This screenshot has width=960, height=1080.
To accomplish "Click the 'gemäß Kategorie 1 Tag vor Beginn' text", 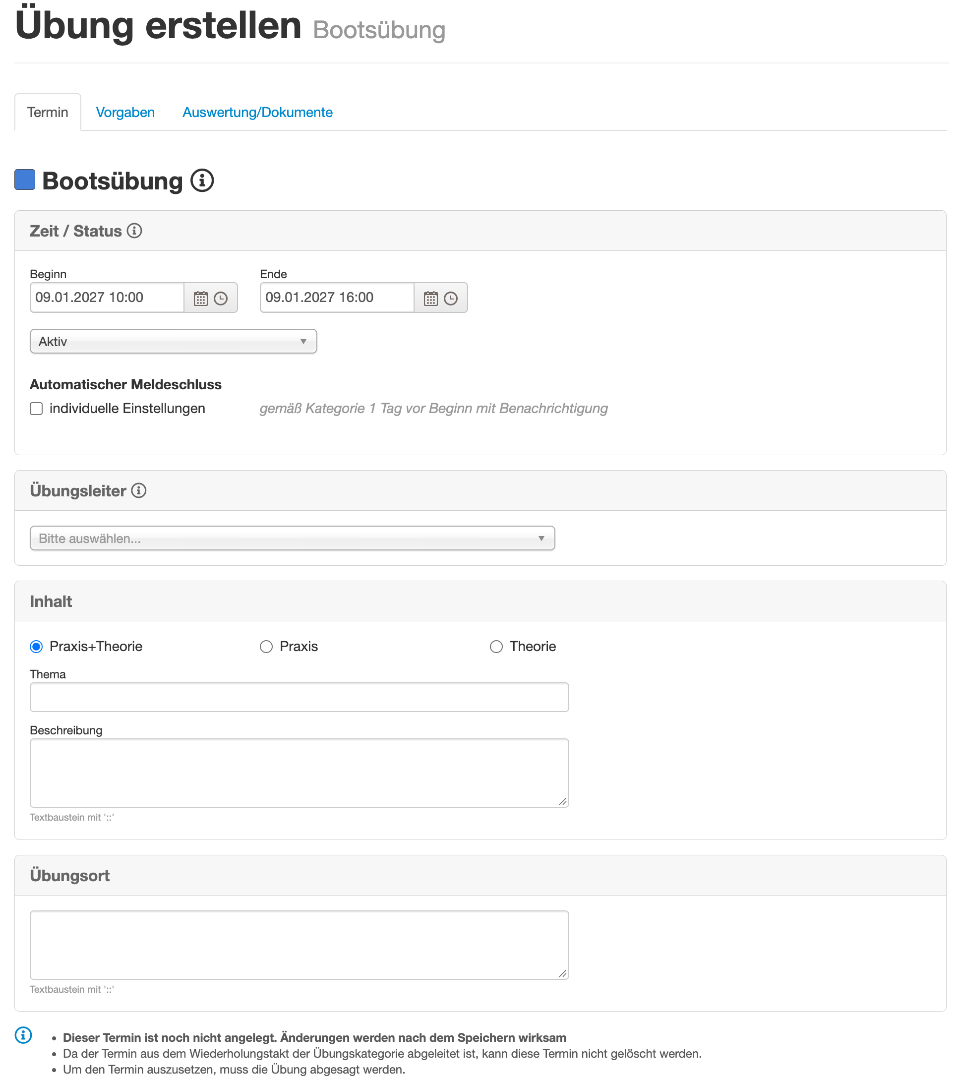I will tap(433, 409).
